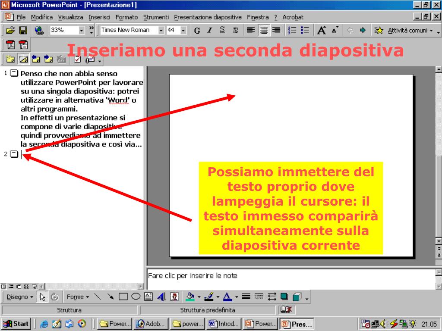Open the zoom 33% dropdown
Viewport: 442px width, 331px height.
coord(82,30)
